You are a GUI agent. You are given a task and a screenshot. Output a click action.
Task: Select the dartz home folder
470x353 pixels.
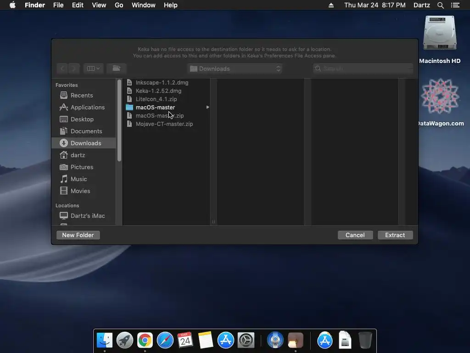(84, 155)
